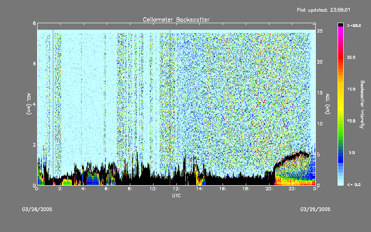The height and width of the screenshot is (232, 371).
Task: Click the 15 tick on the kft axis
Action: (x=320, y=93)
